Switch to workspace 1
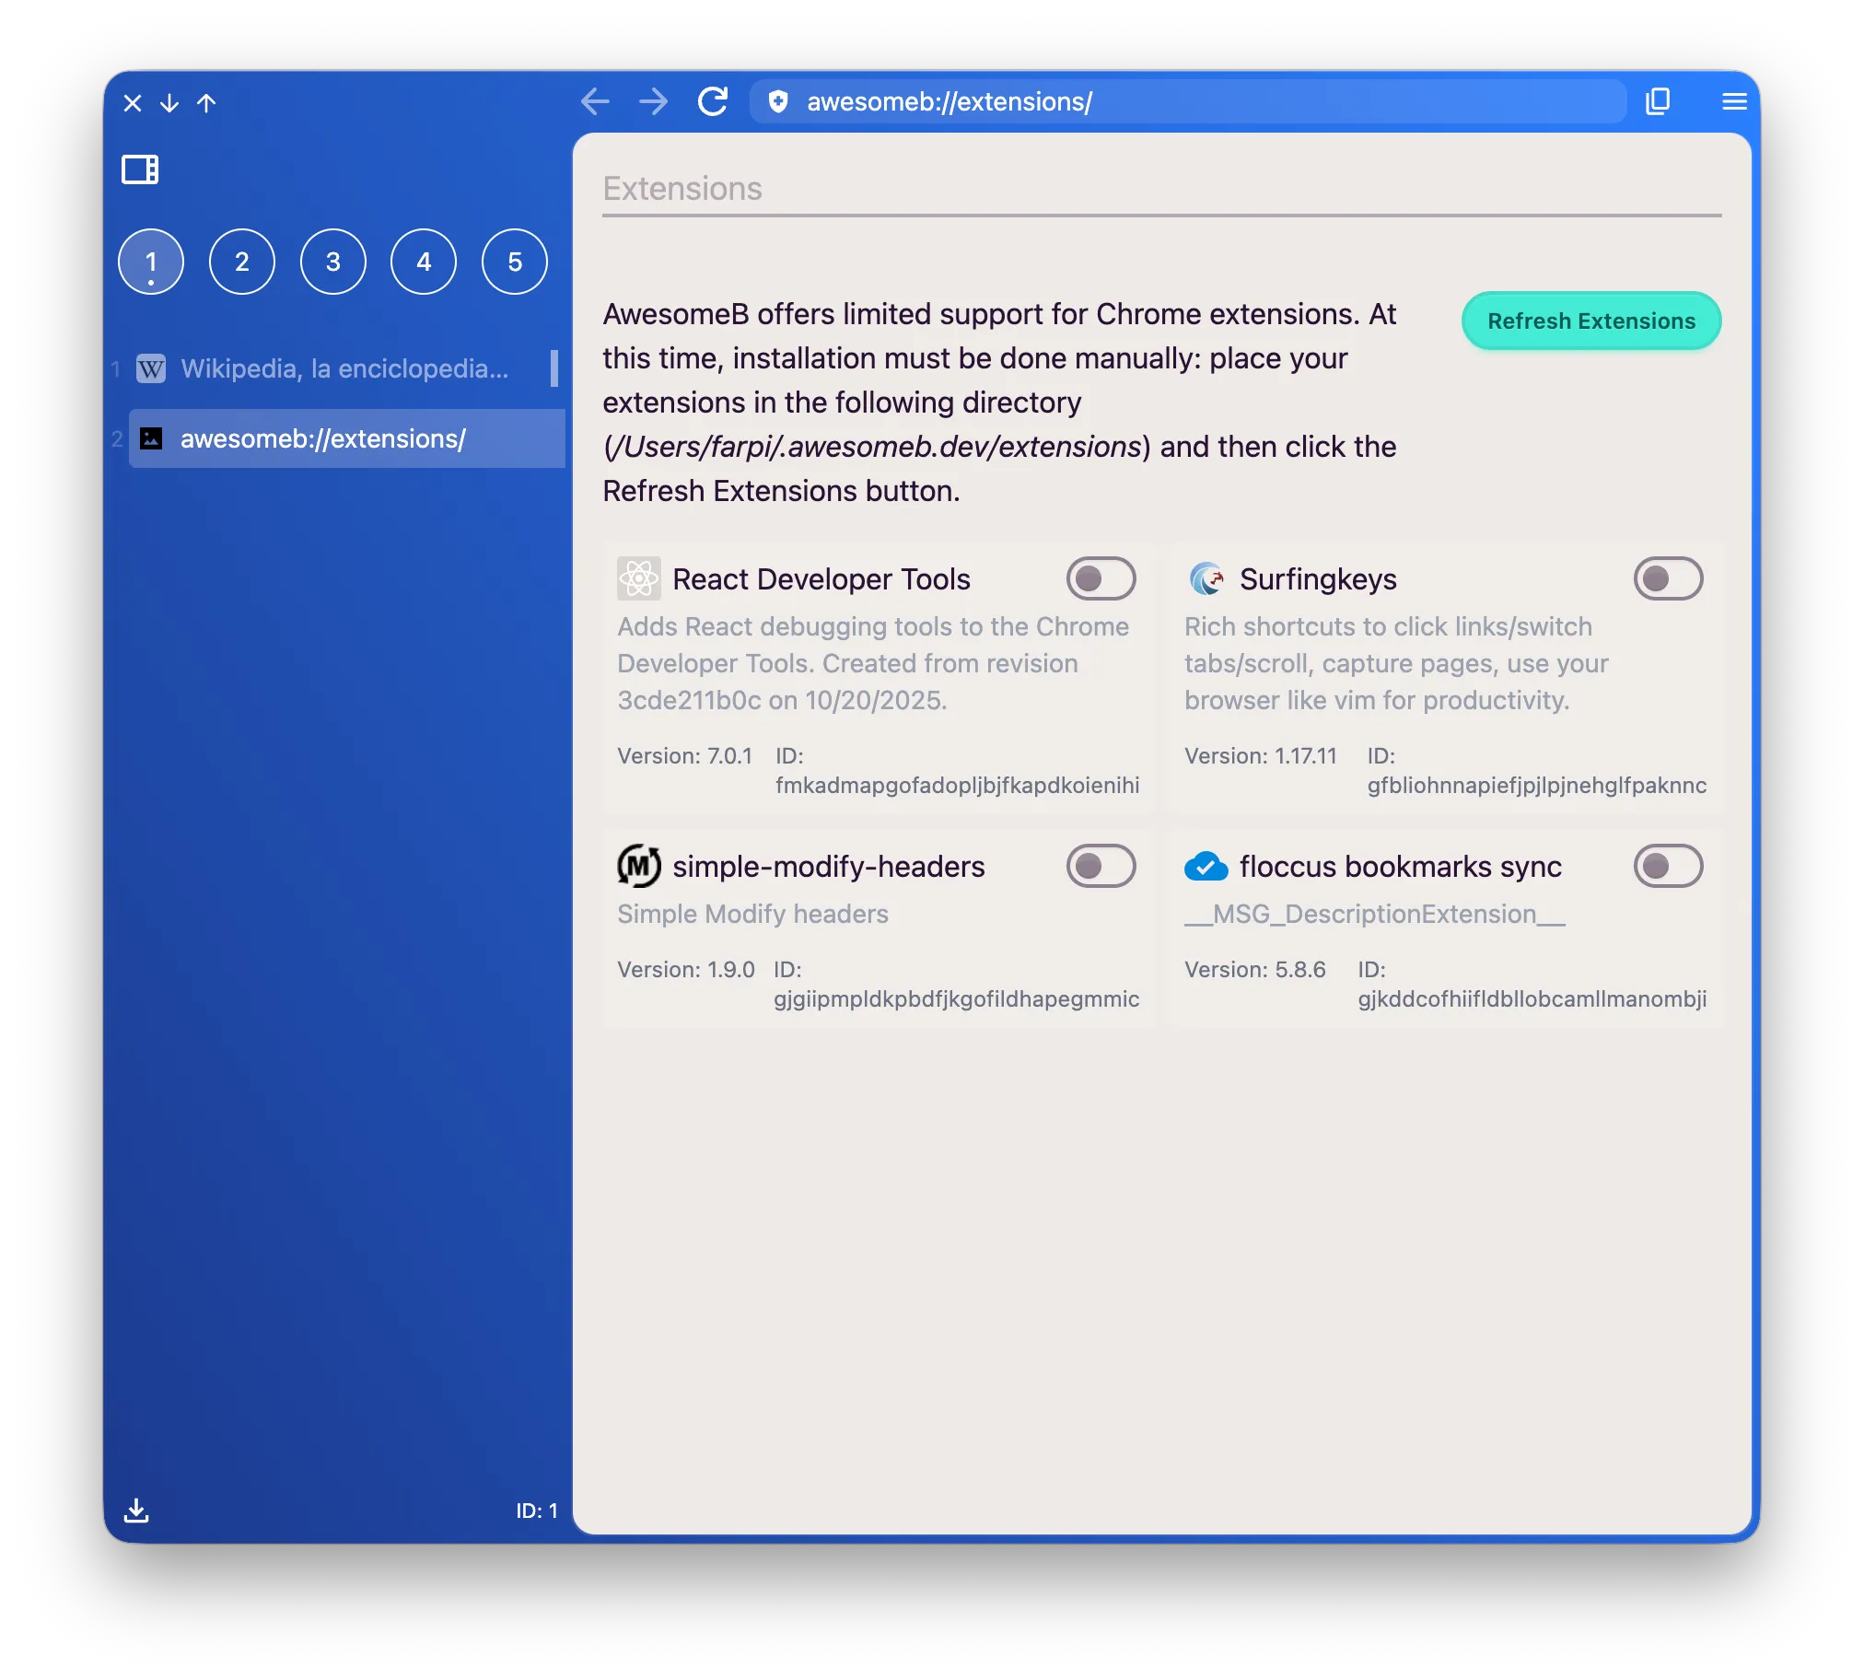This screenshot has width=1864, height=1680. tap(151, 262)
